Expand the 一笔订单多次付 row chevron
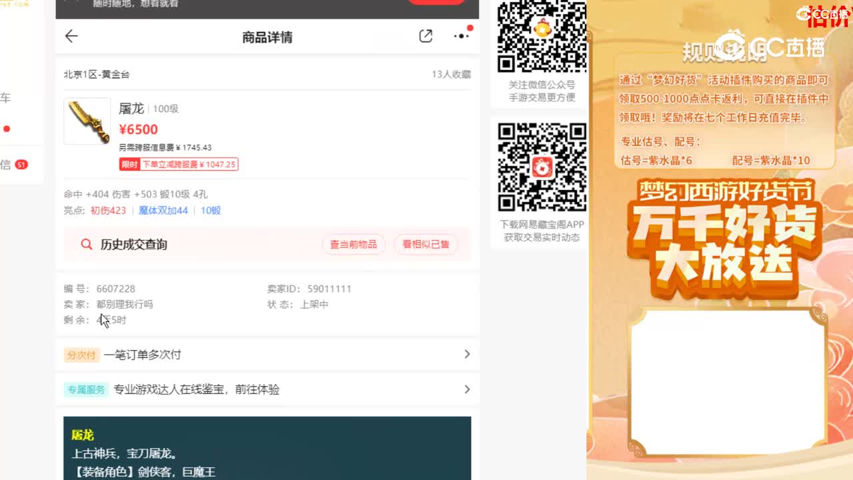 click(467, 355)
